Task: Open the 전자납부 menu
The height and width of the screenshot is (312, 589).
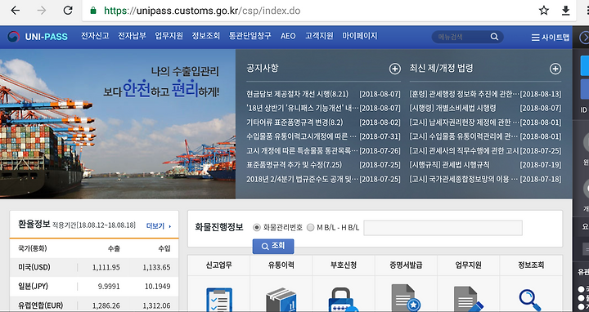Action: [132, 36]
